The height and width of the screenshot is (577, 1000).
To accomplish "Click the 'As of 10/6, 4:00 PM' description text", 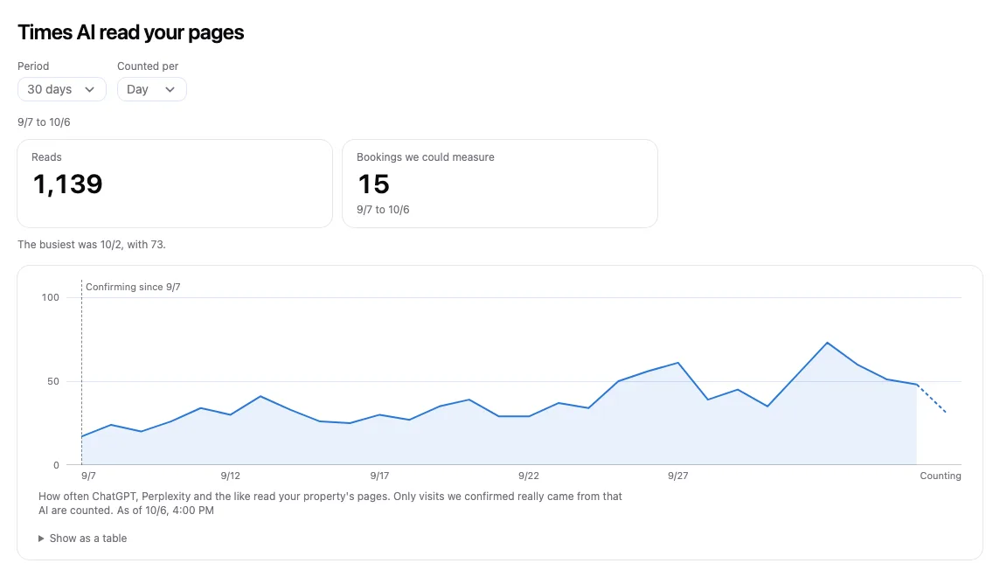I will click(x=165, y=510).
